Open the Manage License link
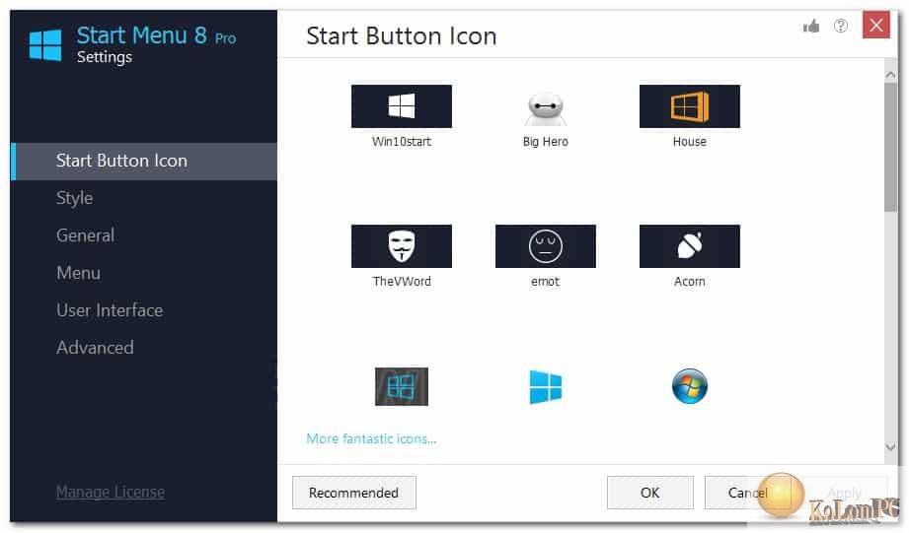Screen dimensions: 909x533 coord(110,492)
